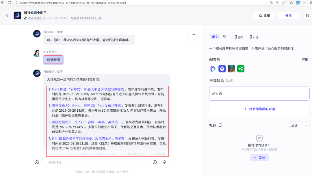This screenshot has height=176, width=312.
Task: Click the author name 不正经绣才 in header
Action: pos(35,18)
